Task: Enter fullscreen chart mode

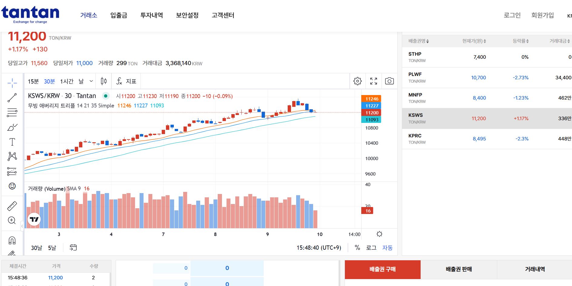Action: pyautogui.click(x=374, y=81)
